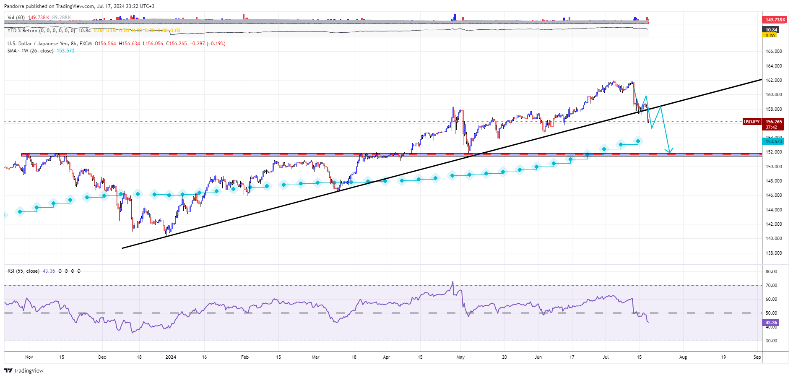Click the Aug label on the time axis
Image resolution: width=793 pixels, height=378 pixels.
tap(683, 357)
